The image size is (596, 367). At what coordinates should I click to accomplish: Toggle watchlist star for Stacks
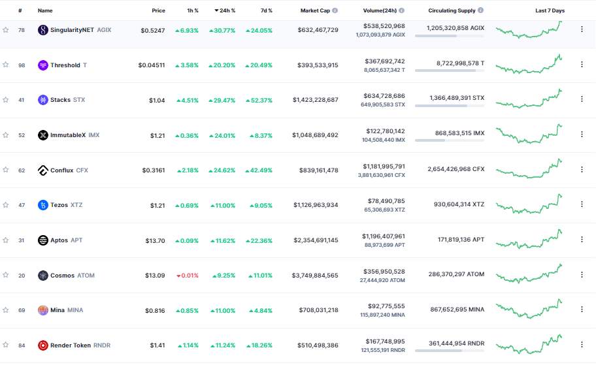[x=6, y=99]
